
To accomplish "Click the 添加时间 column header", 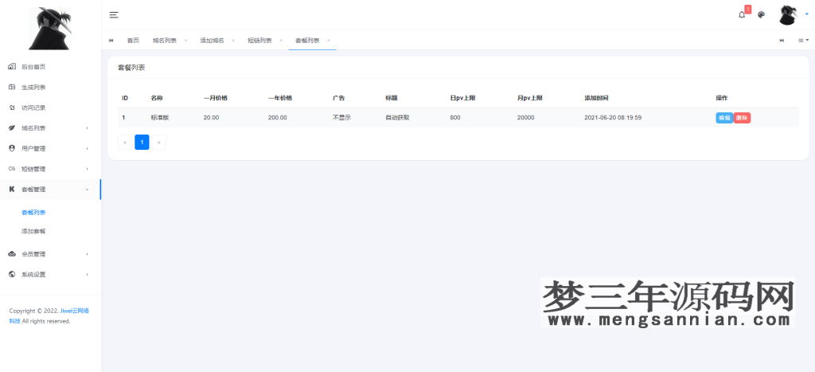I will (596, 98).
